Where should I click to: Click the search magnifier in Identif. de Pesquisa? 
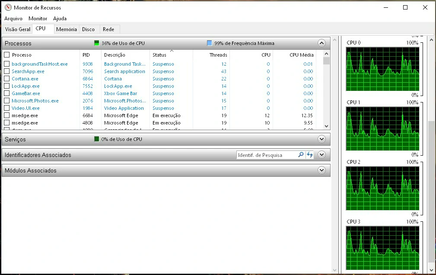click(301, 155)
